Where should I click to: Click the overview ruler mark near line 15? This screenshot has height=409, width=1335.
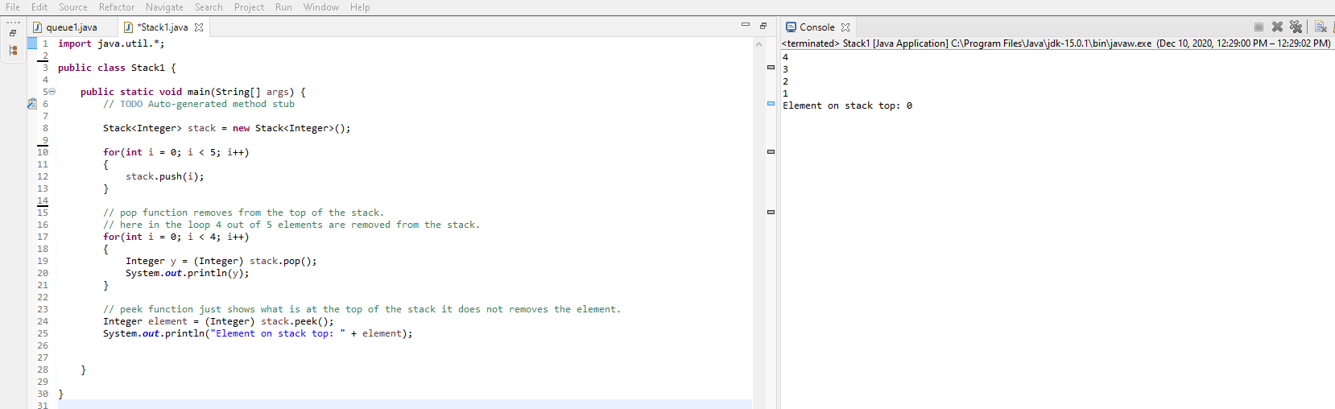point(771,212)
